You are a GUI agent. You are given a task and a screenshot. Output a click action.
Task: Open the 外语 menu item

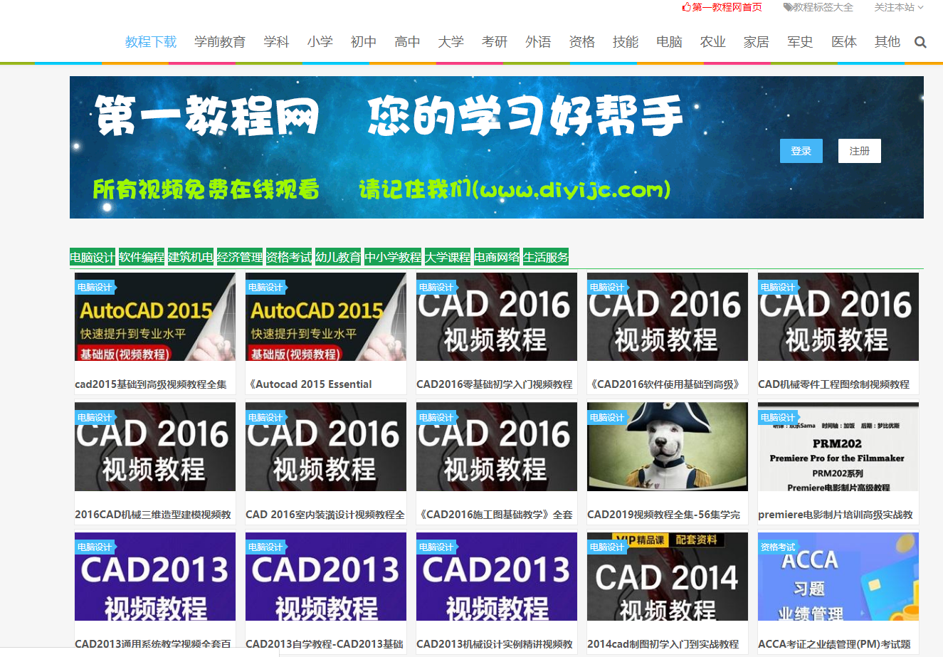click(538, 42)
